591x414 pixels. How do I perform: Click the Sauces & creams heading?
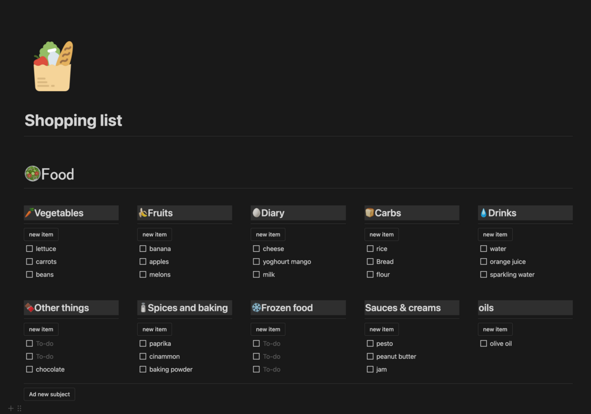pos(403,308)
